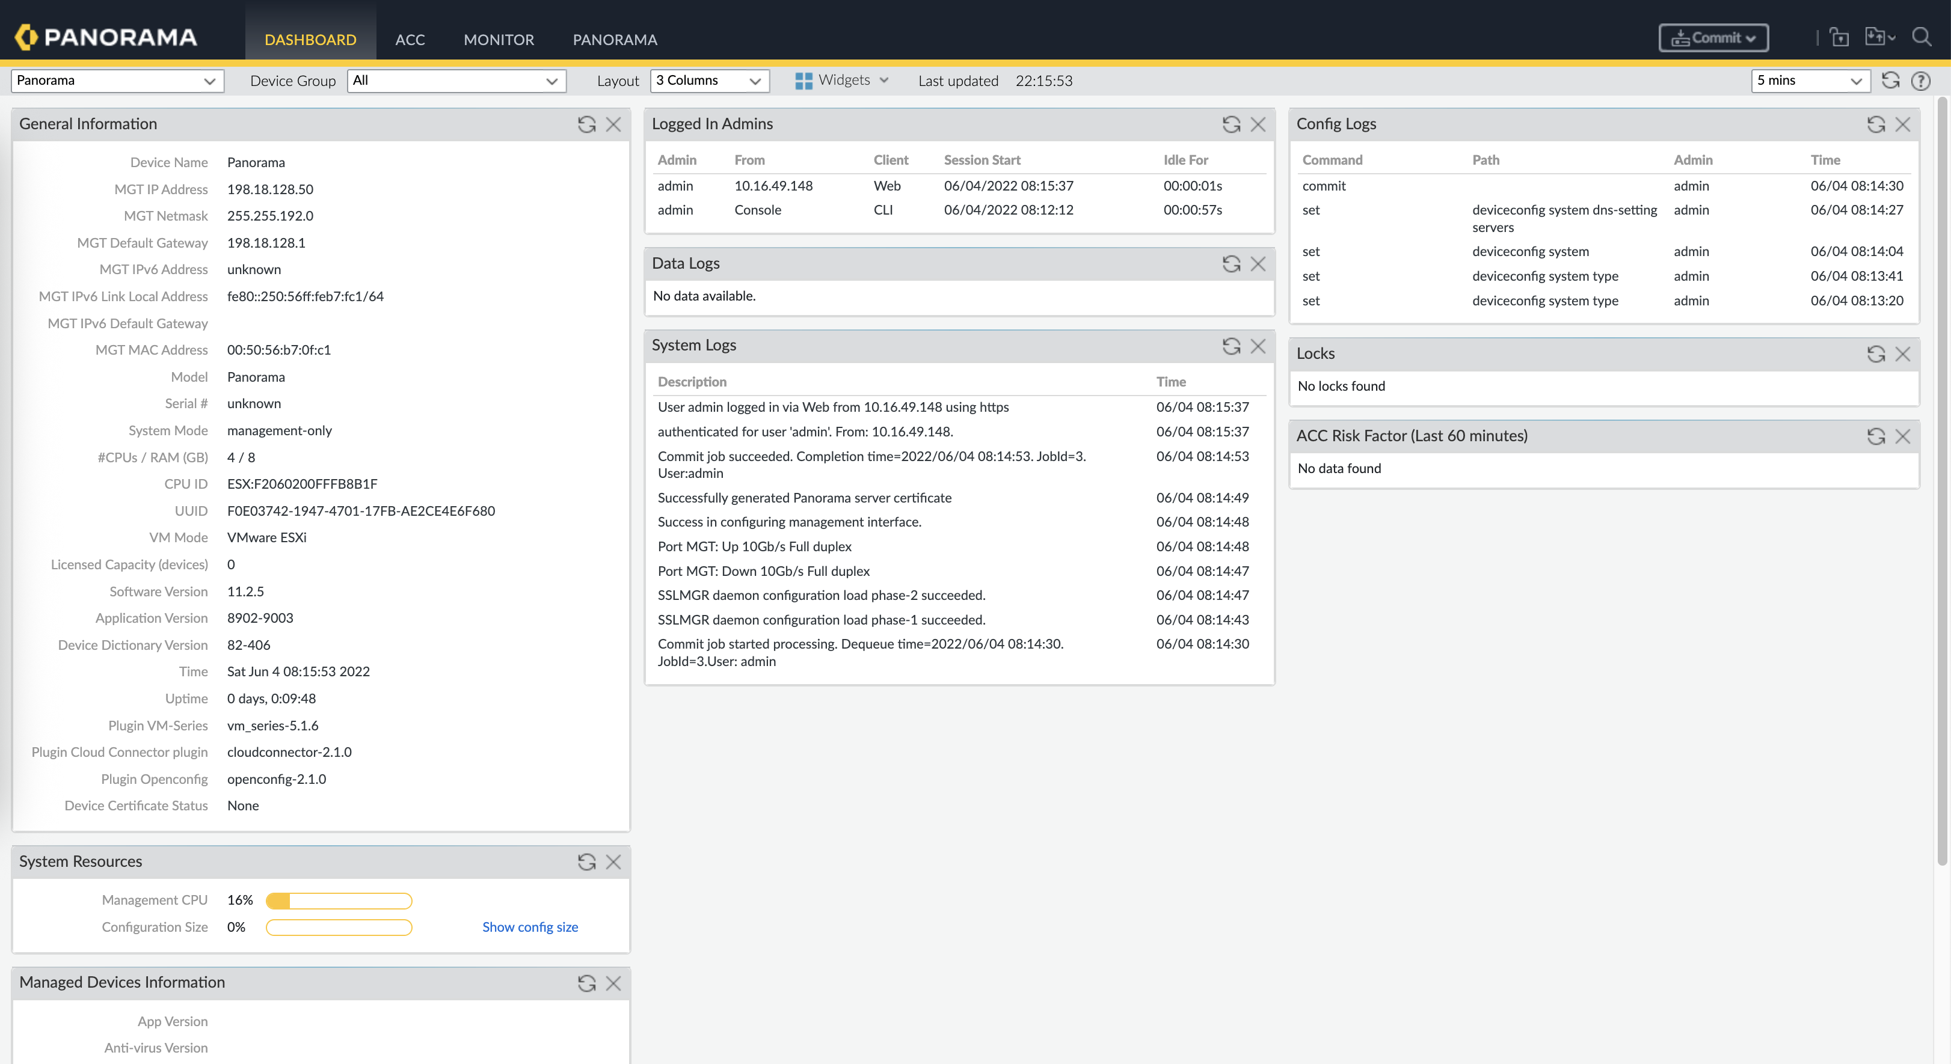
Task: Refresh the Logged In Admins widget
Action: pos(1231,124)
